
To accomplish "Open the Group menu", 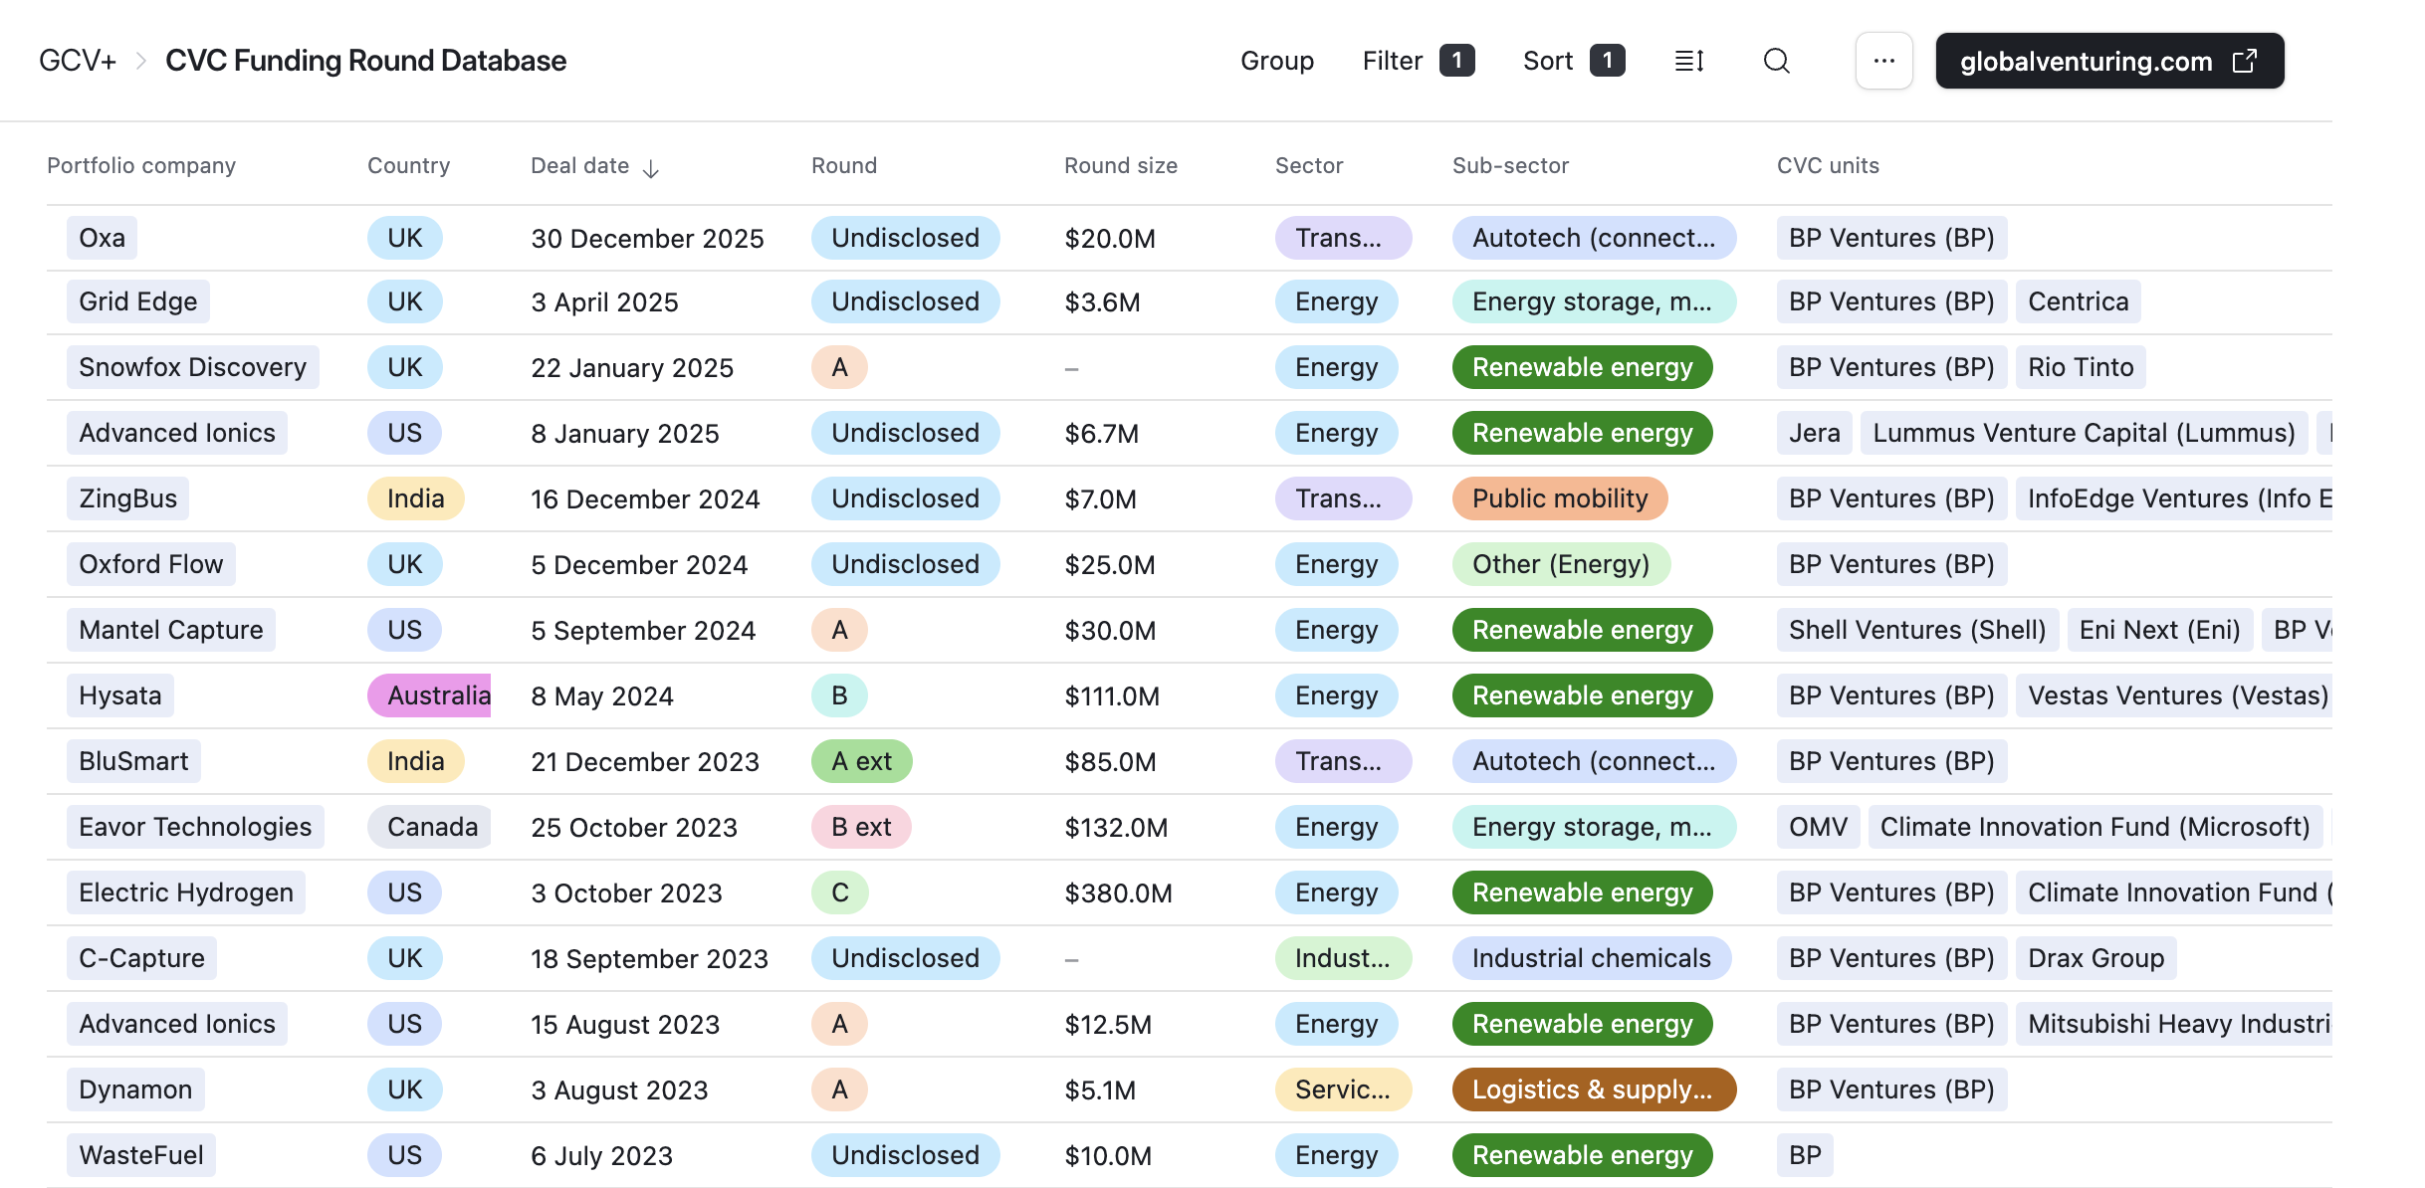I will (x=1276, y=62).
